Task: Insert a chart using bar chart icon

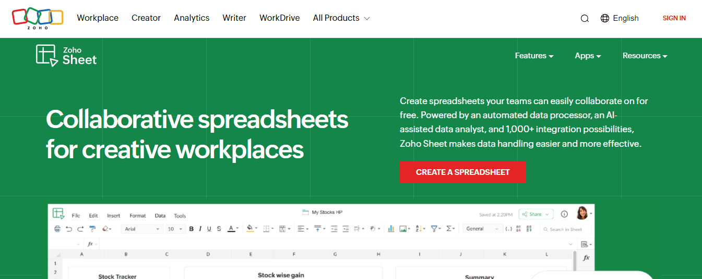Action: (x=391, y=229)
